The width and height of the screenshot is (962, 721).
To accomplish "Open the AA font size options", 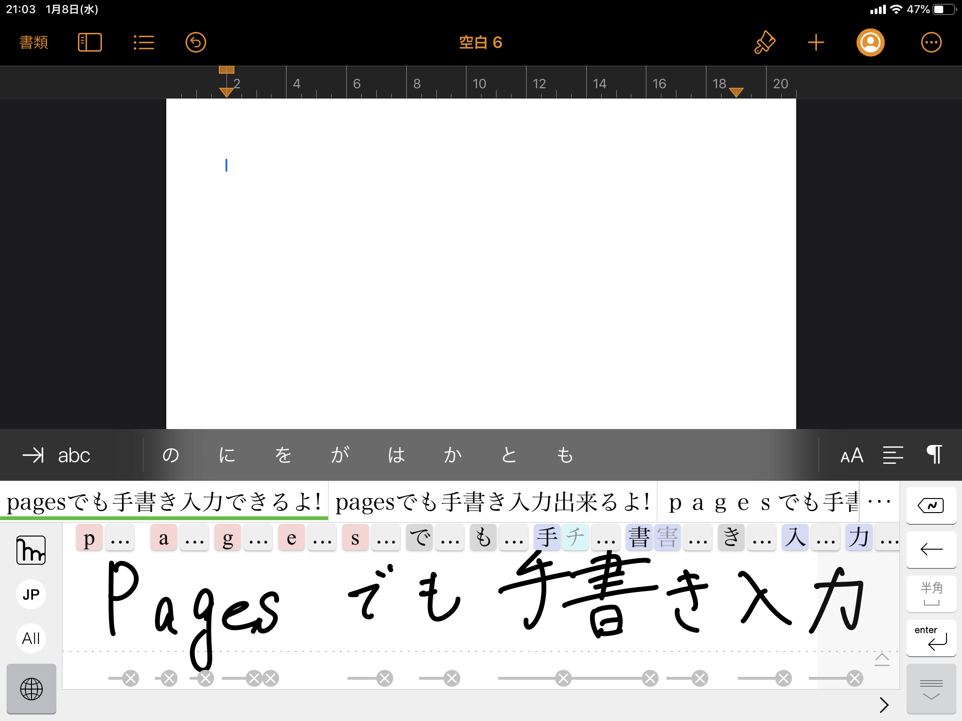I will pyautogui.click(x=852, y=455).
